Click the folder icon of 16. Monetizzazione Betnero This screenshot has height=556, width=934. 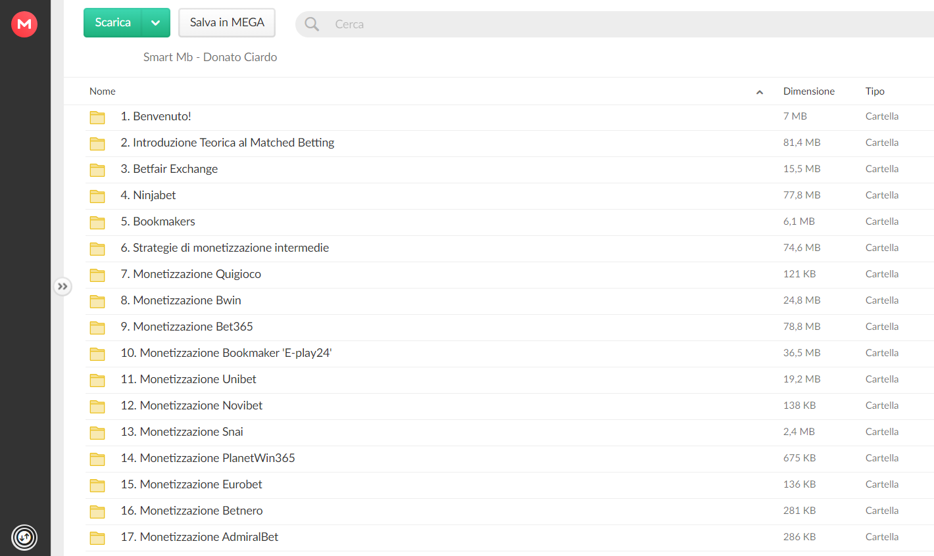pyautogui.click(x=97, y=511)
